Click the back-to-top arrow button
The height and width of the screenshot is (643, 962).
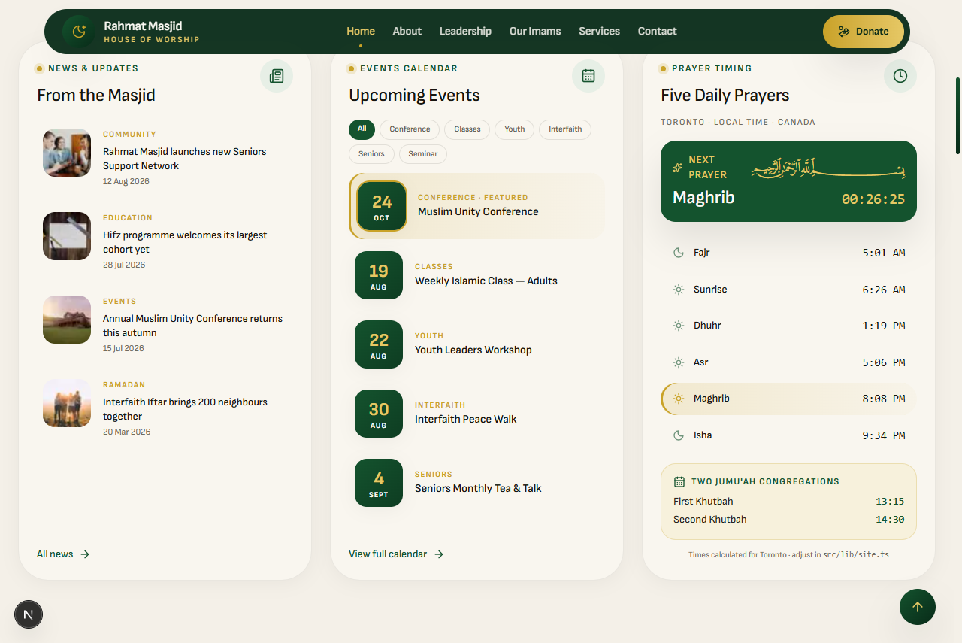918,607
